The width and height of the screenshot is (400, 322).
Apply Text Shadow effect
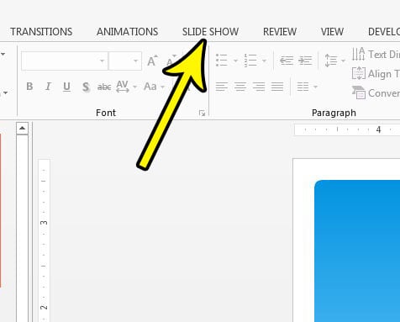[86, 87]
